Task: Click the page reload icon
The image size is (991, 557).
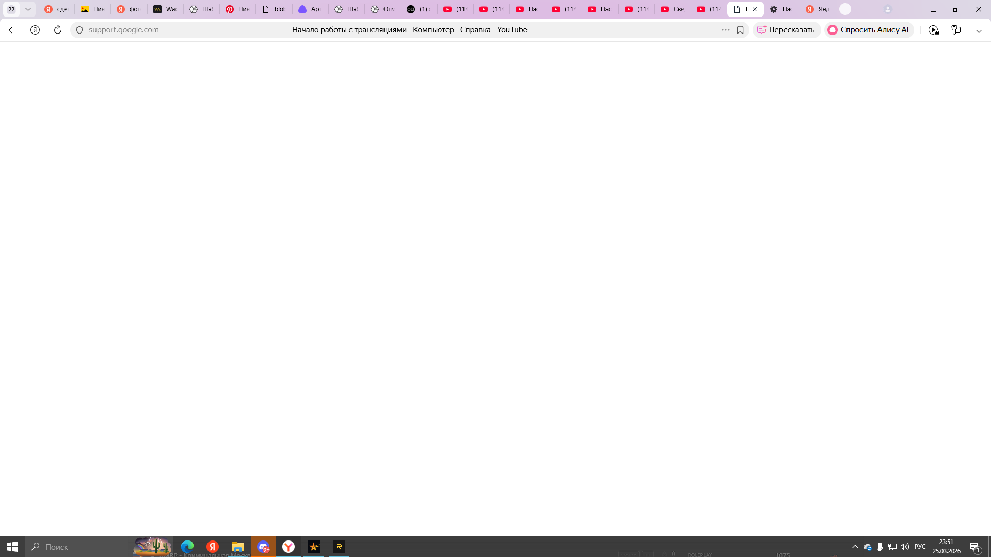Action: [x=58, y=30]
